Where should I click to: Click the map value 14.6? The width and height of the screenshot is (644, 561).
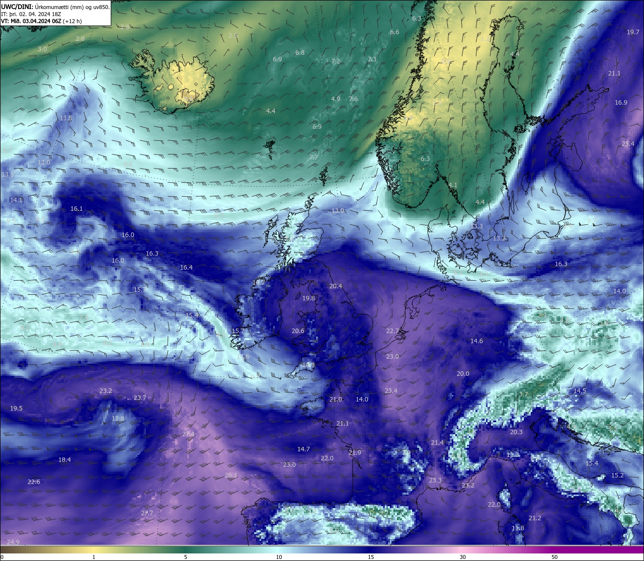[476, 341]
